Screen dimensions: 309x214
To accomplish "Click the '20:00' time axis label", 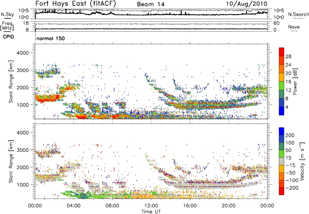I will (229, 206).
